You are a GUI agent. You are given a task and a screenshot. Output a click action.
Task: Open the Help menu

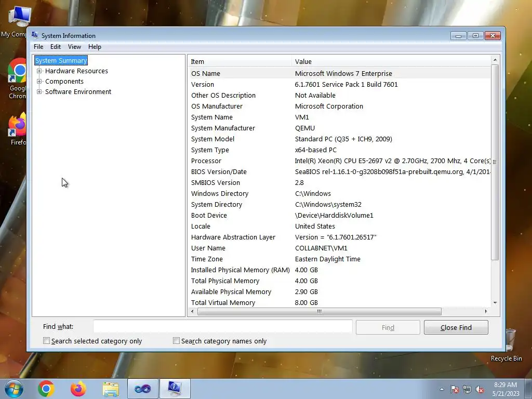click(x=95, y=47)
